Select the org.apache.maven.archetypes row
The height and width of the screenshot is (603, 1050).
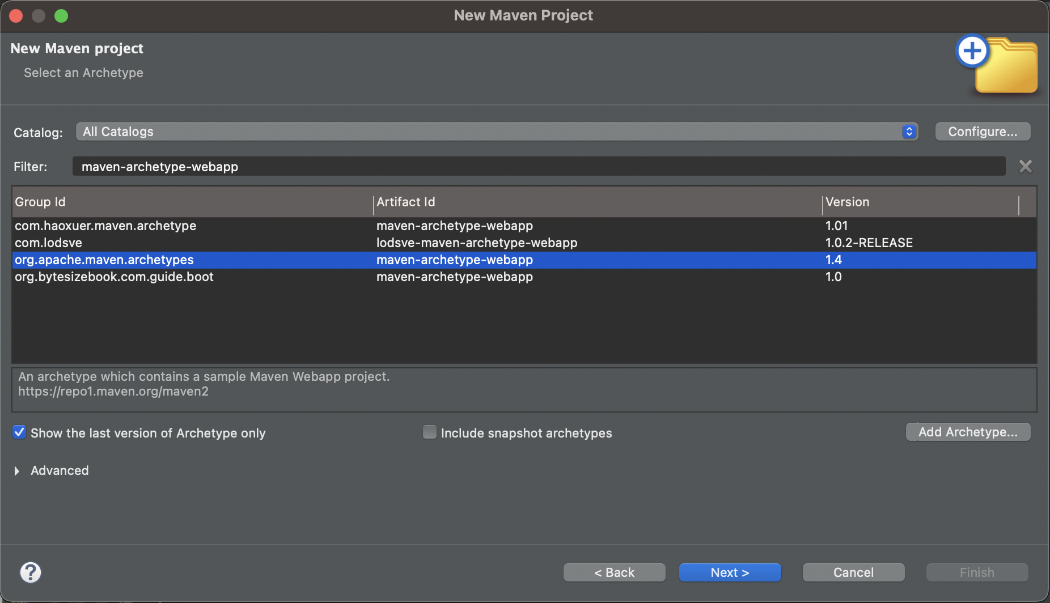click(524, 260)
